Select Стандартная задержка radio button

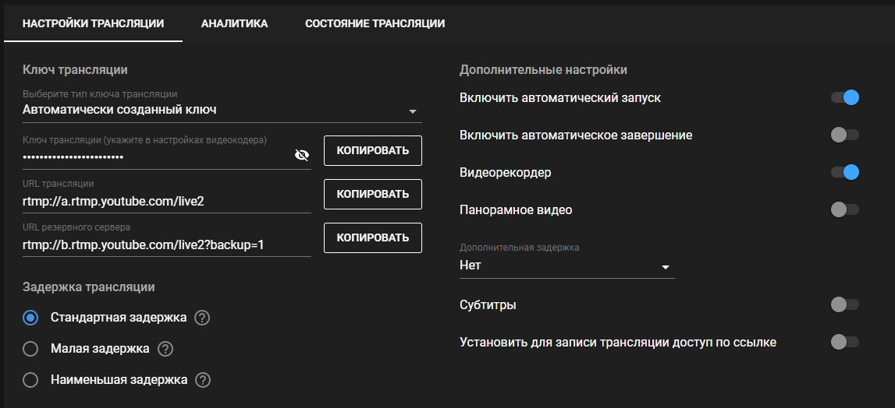pyautogui.click(x=30, y=318)
